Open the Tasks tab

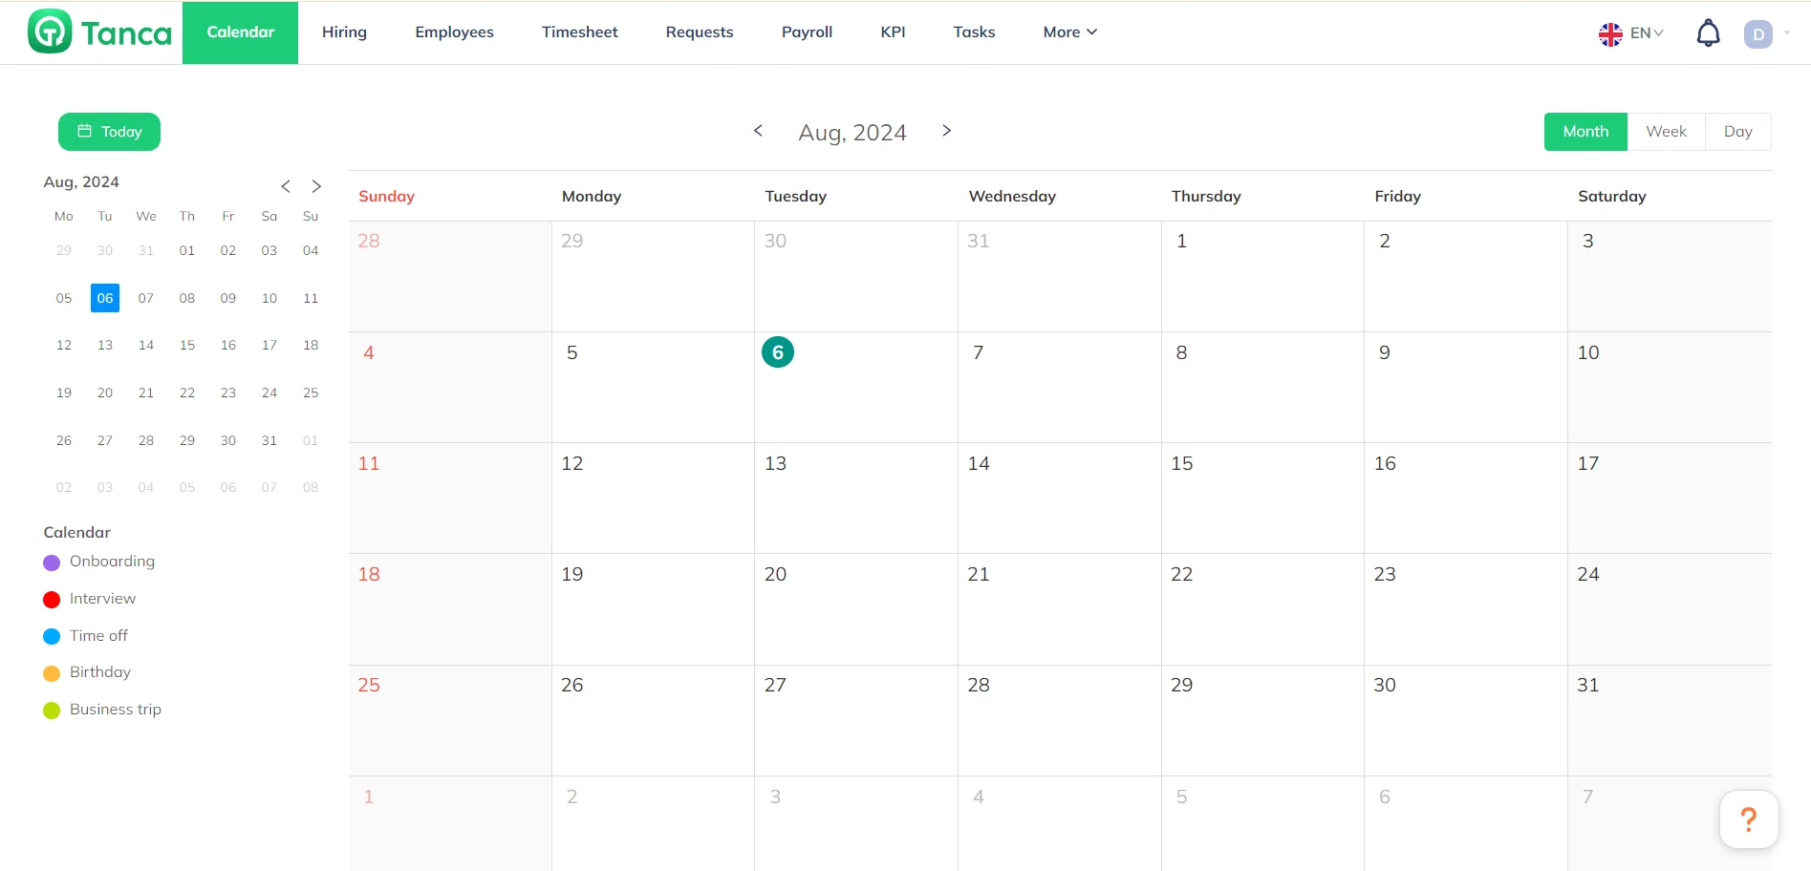pyautogui.click(x=974, y=32)
